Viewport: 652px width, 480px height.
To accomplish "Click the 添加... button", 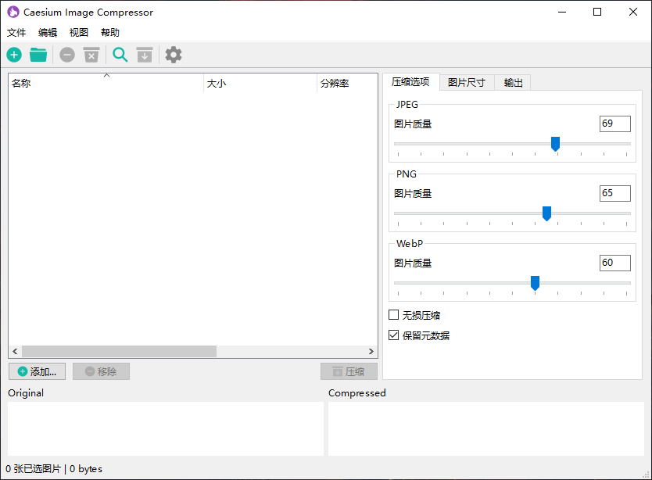I will pos(37,371).
